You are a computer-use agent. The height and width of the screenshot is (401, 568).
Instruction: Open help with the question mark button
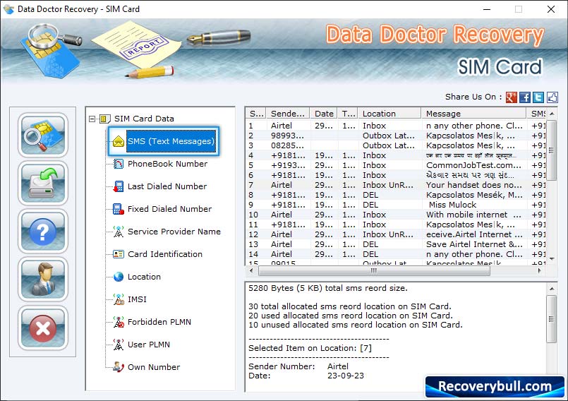(x=43, y=232)
